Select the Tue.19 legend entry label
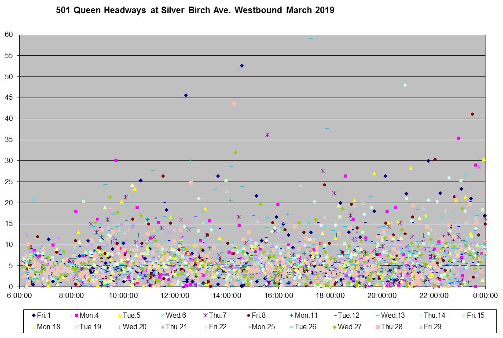503x338 pixels. [x=92, y=327]
